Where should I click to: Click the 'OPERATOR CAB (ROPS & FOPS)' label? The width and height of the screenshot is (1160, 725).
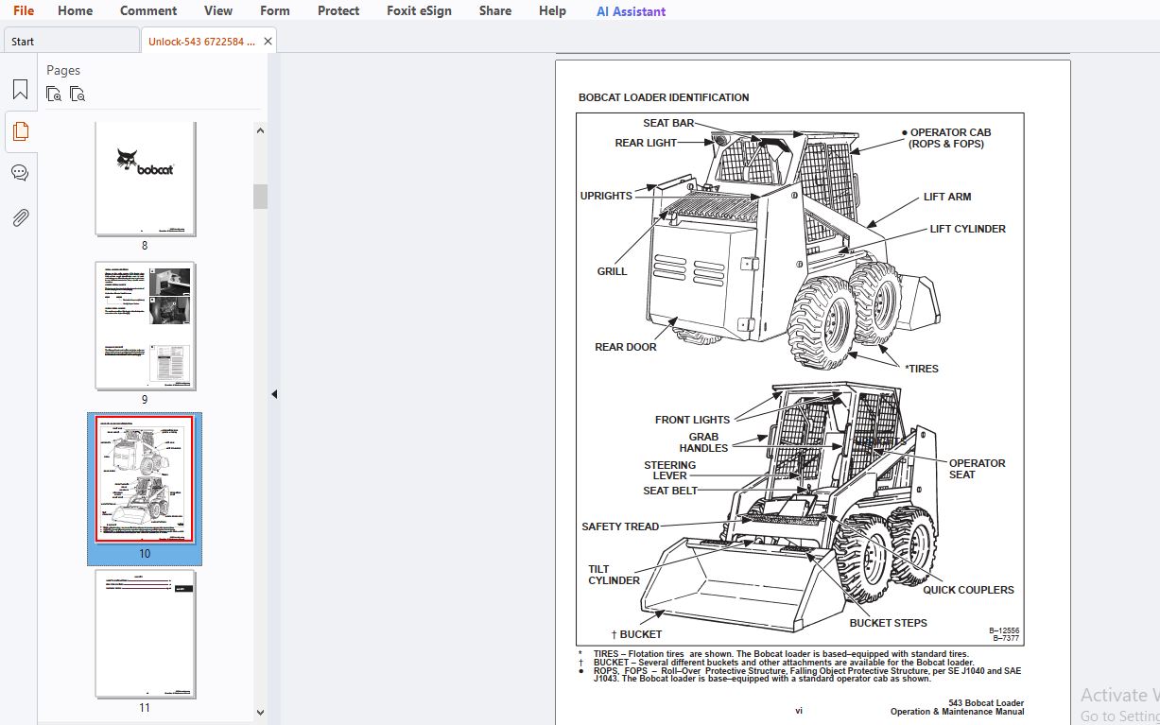tap(946, 138)
